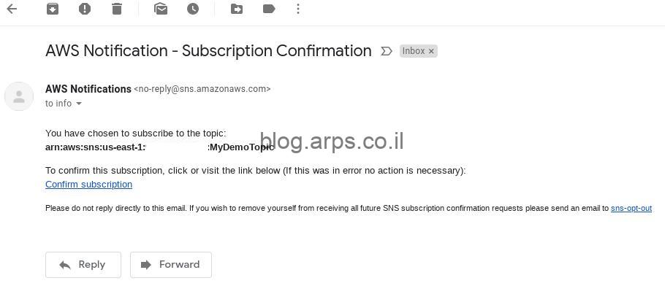665x286 pixels.
Task: Open the More options three-dot menu
Action: (298, 9)
